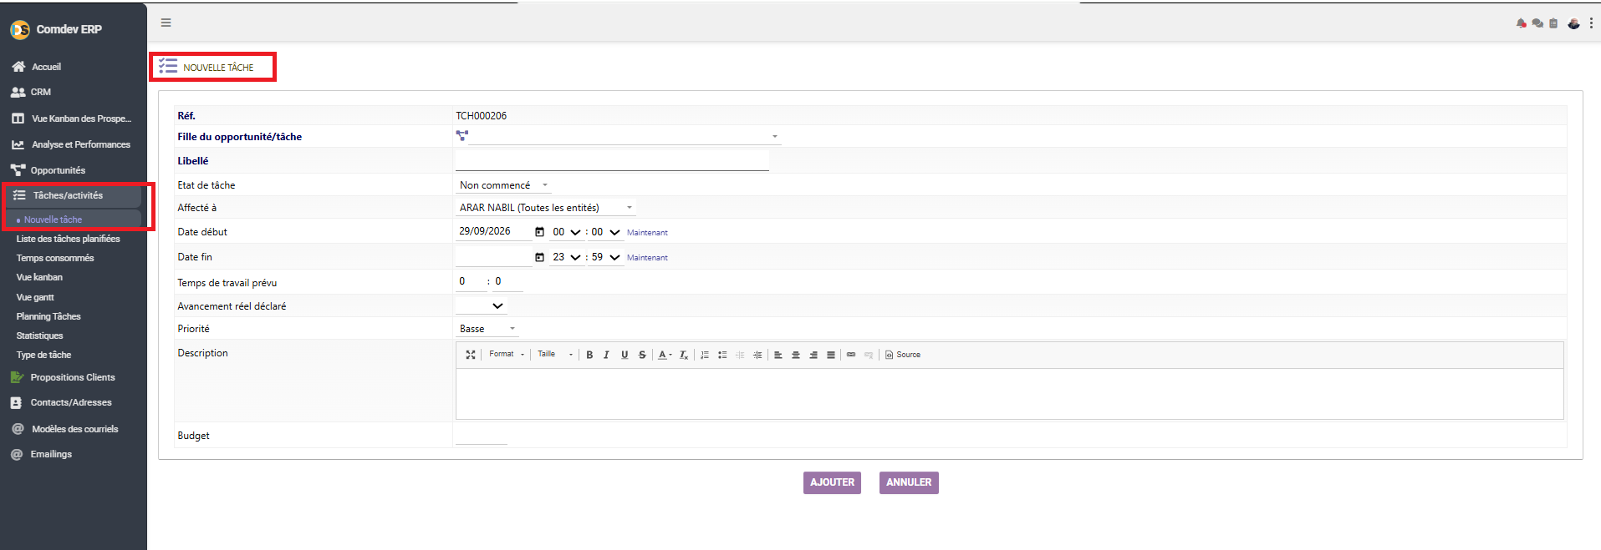Image resolution: width=1601 pixels, height=550 pixels.
Task: Open Vue Kanban des Prospects menu
Action: (x=72, y=119)
